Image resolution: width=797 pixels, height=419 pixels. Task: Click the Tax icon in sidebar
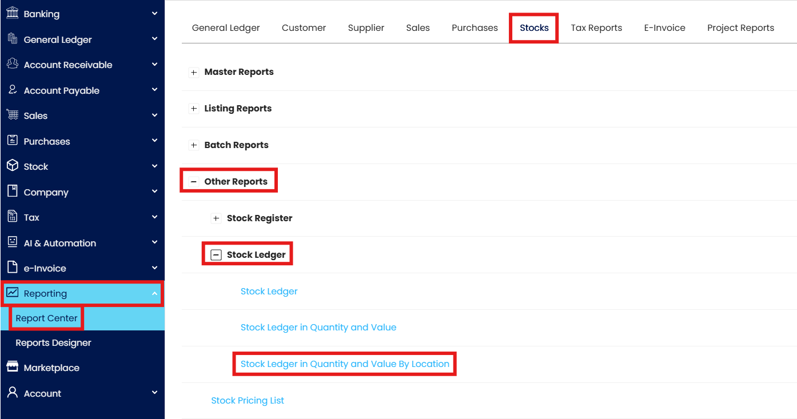click(x=12, y=217)
